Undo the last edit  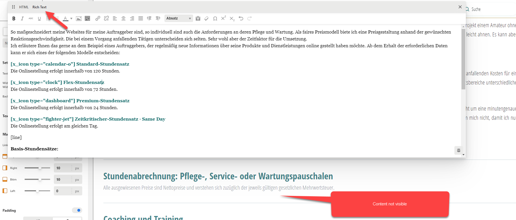point(241,18)
